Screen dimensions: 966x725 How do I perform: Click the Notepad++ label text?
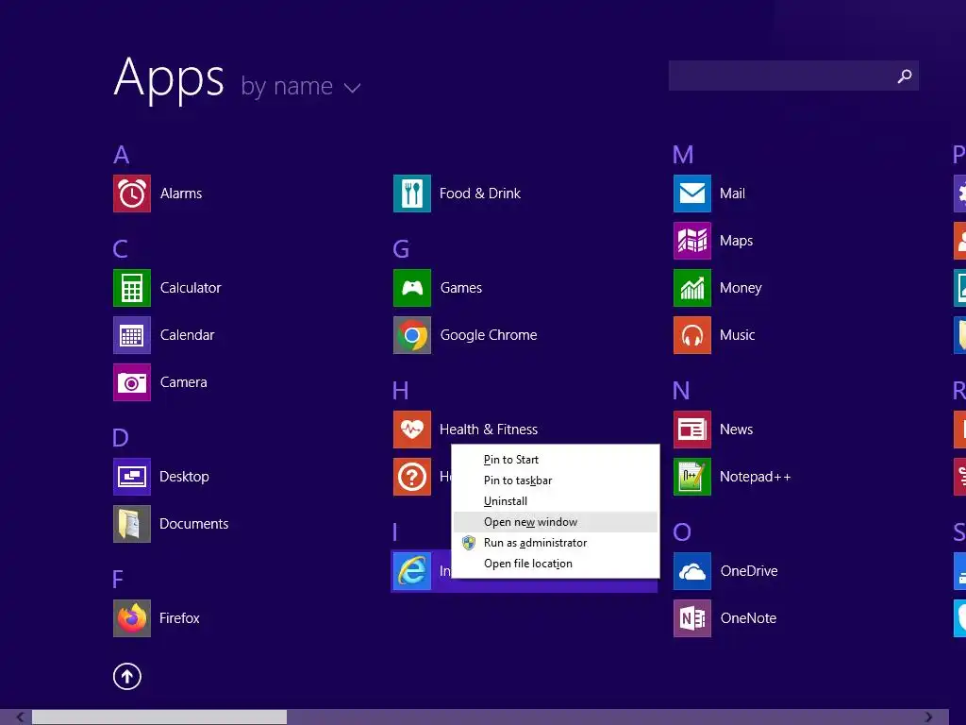coord(756,477)
